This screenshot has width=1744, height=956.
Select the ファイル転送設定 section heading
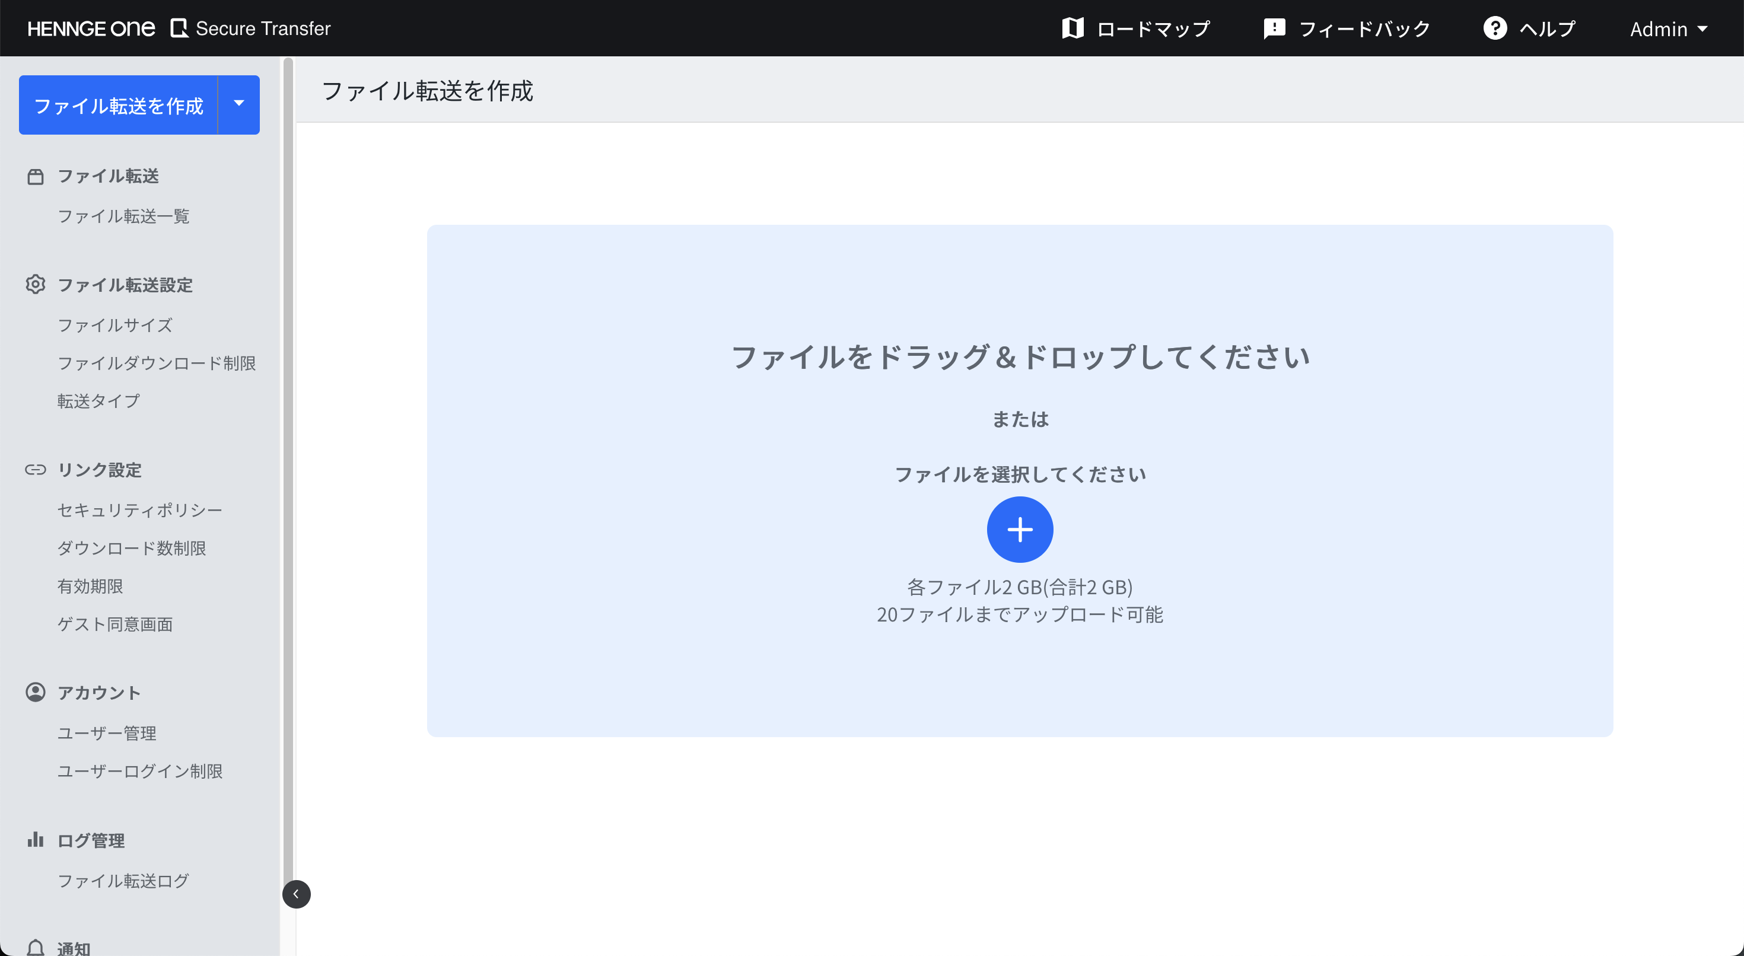tap(125, 284)
